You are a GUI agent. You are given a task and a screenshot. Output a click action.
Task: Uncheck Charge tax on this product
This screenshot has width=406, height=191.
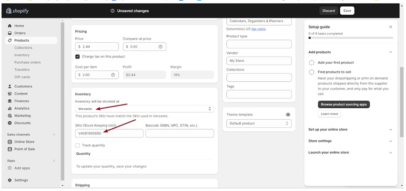coord(77,57)
